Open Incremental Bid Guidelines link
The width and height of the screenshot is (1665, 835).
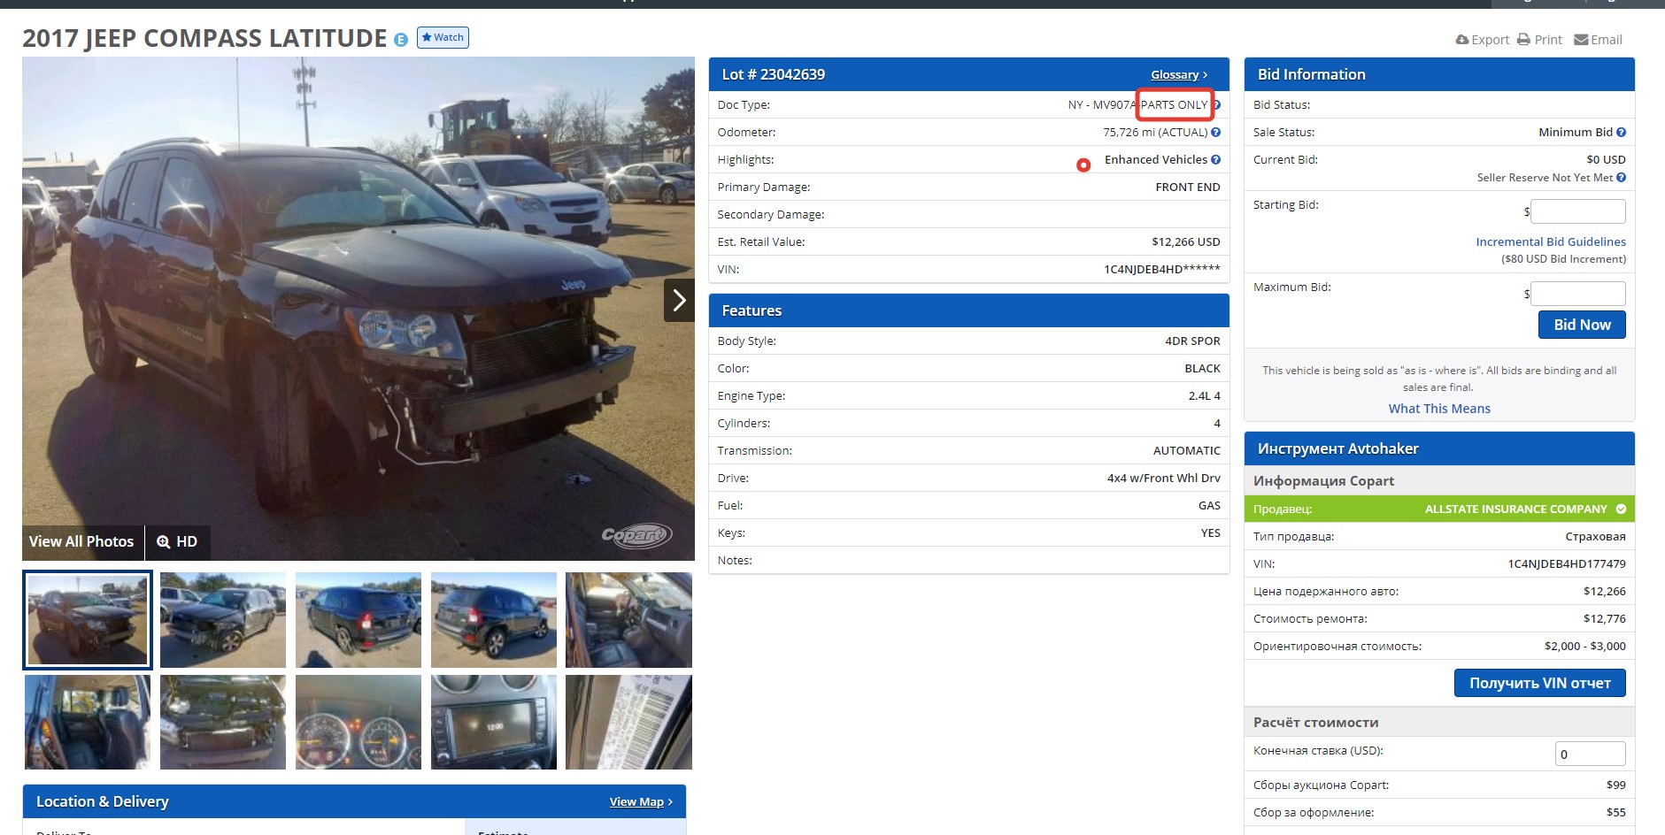click(1550, 241)
